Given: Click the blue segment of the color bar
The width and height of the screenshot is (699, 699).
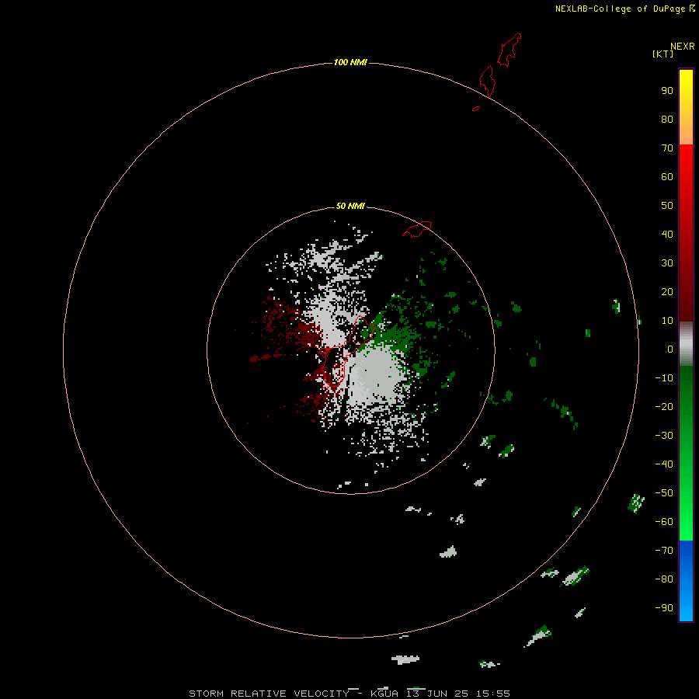Looking at the screenshot, I should pos(686,581).
